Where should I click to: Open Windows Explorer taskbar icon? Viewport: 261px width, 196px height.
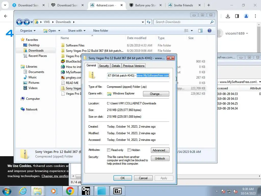pyautogui.click(x=37, y=191)
